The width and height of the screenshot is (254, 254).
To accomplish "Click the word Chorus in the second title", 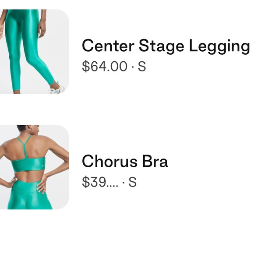I will [x=109, y=161].
